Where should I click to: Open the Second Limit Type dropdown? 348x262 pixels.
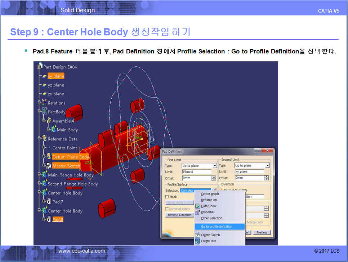point(267,166)
